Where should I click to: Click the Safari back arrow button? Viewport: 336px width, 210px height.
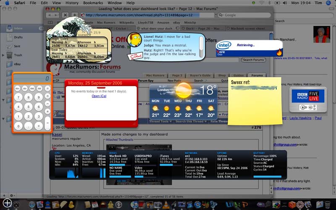[49, 15]
